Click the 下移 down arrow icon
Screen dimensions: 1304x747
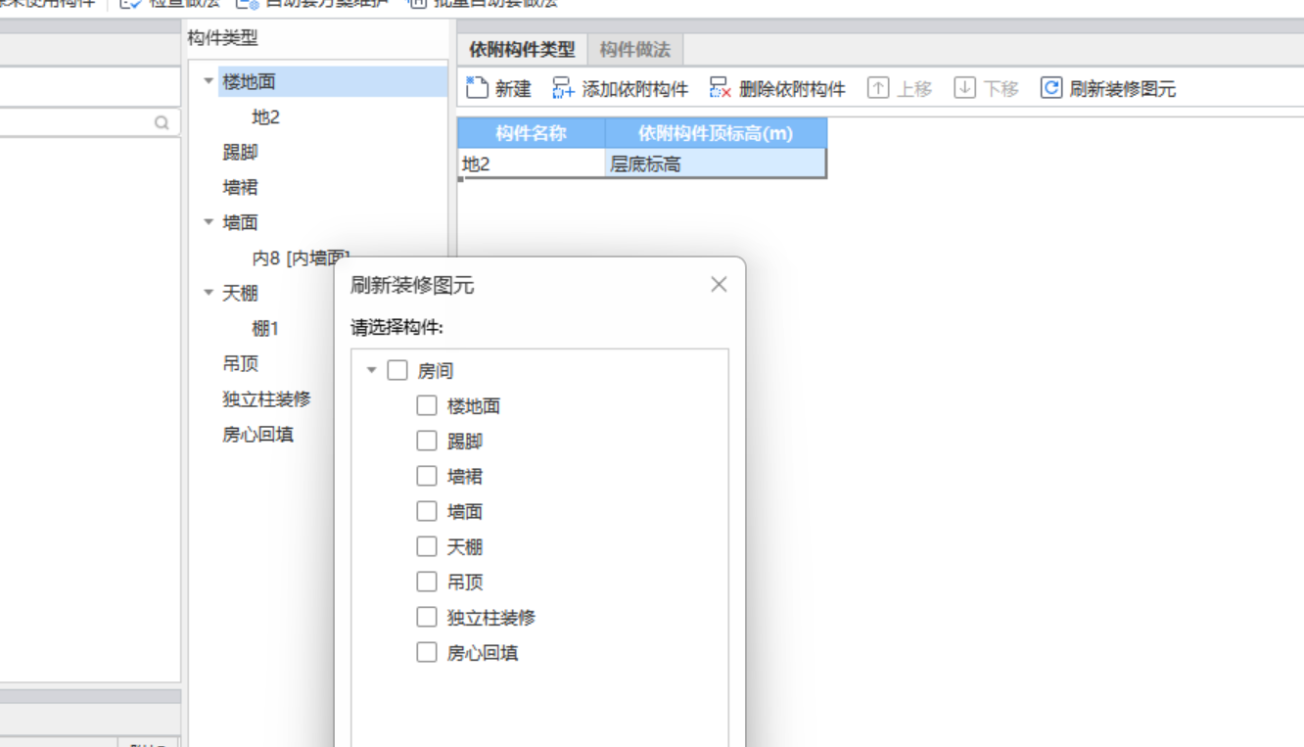(965, 88)
